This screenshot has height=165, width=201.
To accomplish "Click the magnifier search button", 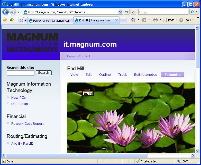I will [x=192, y=12].
